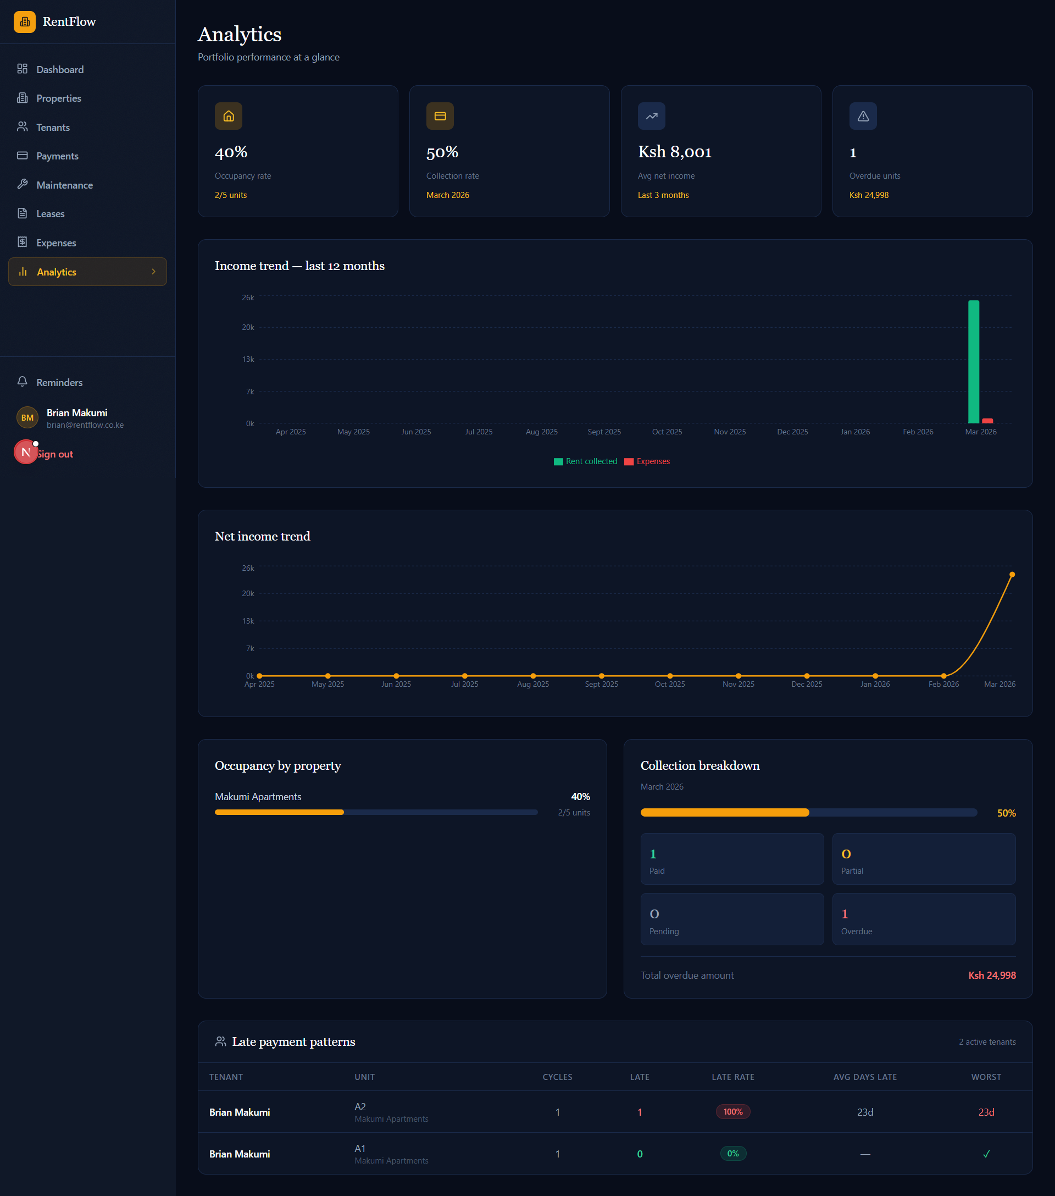1055x1196 pixels.
Task: Open the Maintenance section
Action: pos(88,185)
